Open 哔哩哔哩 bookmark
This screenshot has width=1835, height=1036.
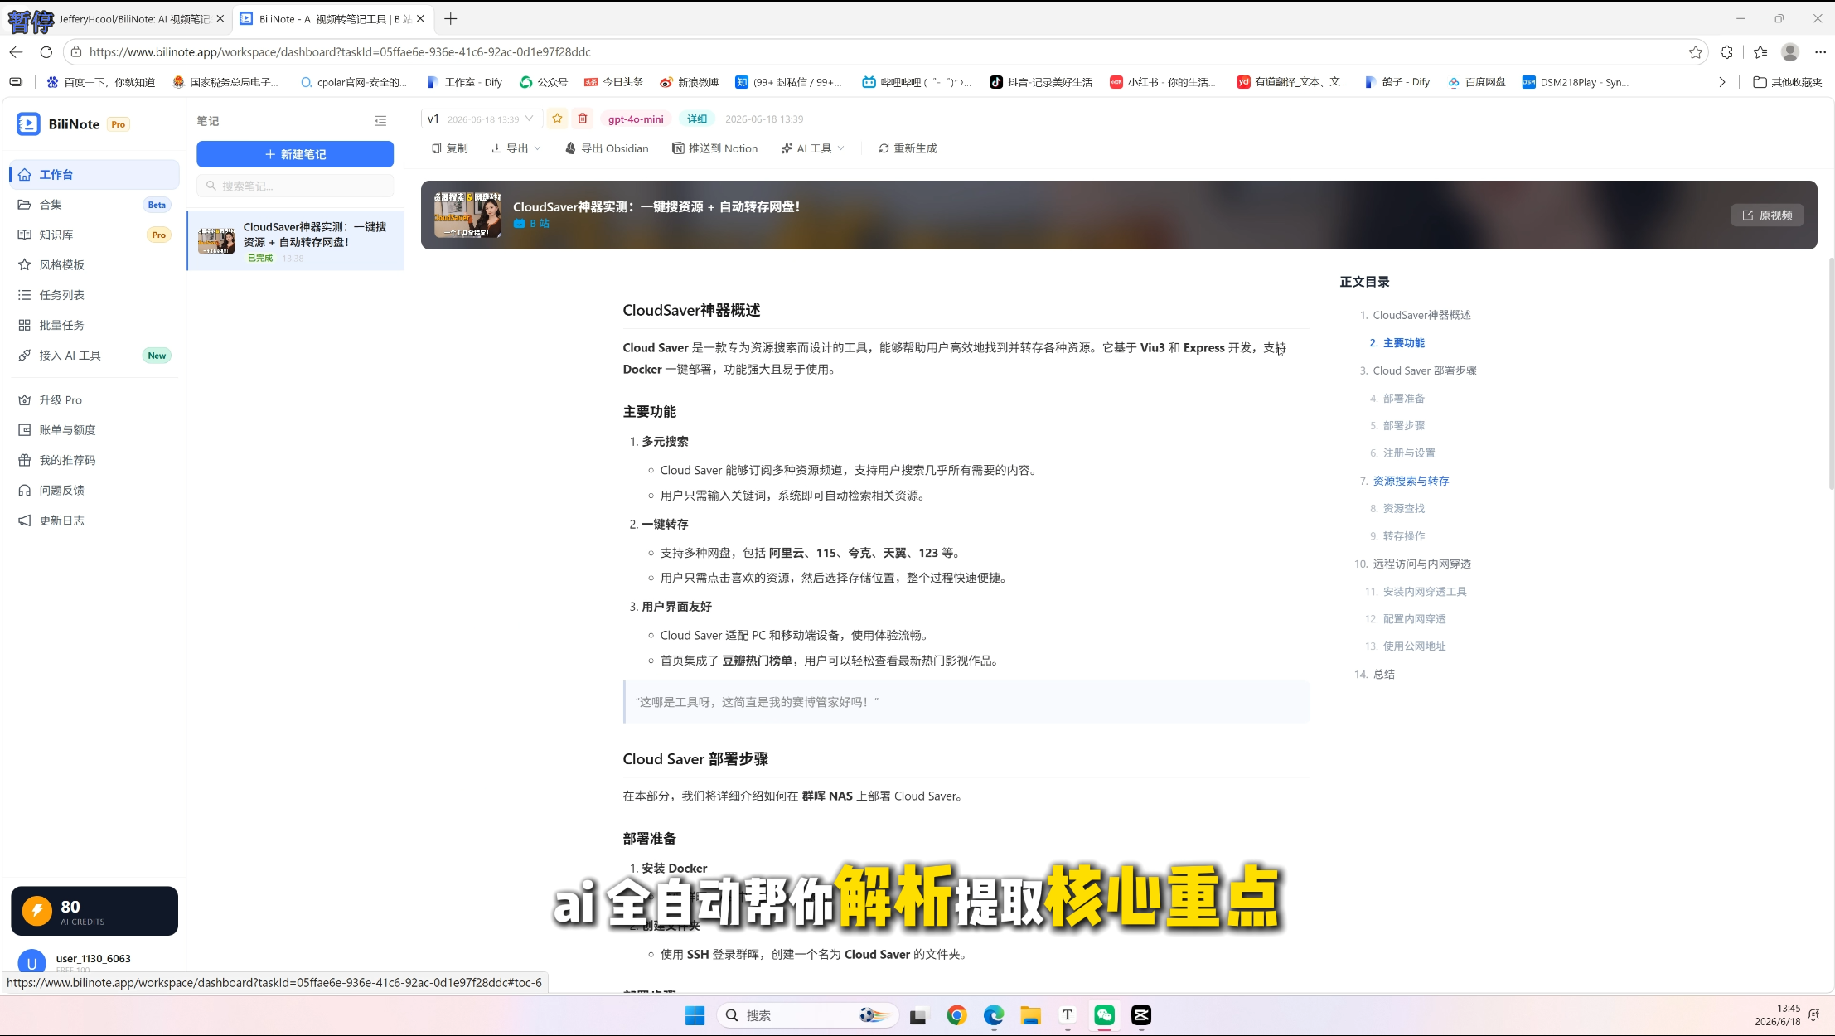coord(917,82)
